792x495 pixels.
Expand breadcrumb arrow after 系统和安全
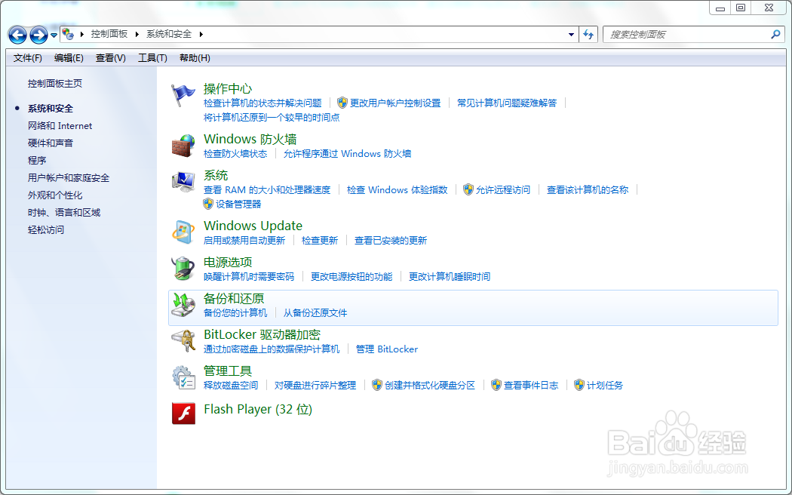(201, 34)
